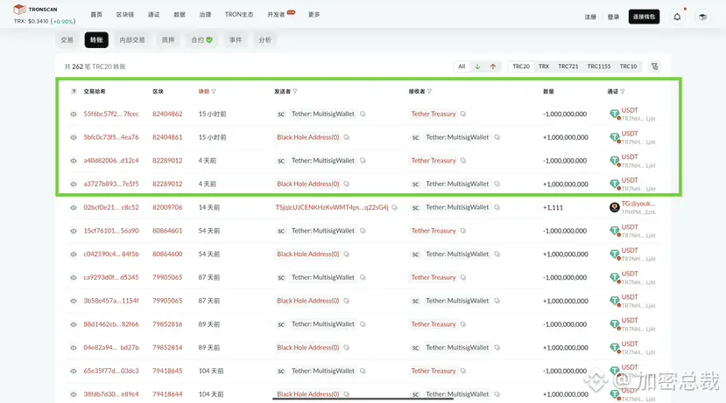Copy Black Hole Address in a3727b893 row
The height and width of the screenshot is (403, 726).
pos(346,184)
